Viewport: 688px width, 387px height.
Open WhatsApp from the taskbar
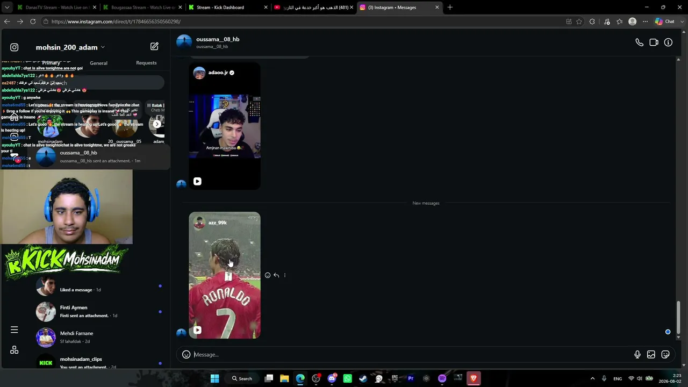(x=347, y=378)
